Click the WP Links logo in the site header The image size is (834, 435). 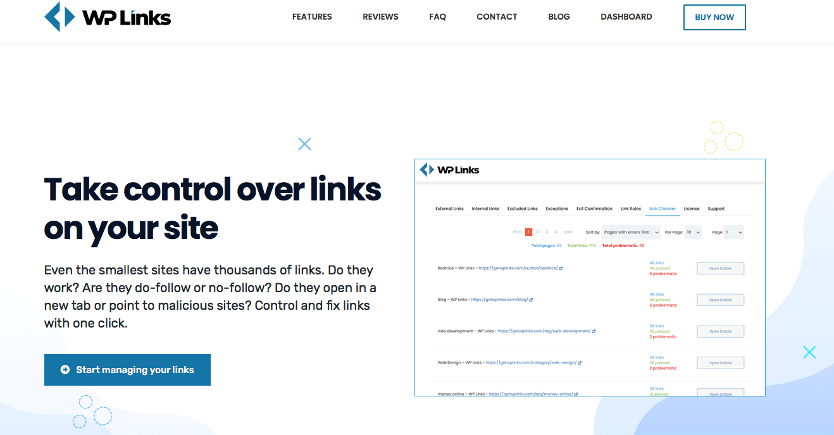108,17
